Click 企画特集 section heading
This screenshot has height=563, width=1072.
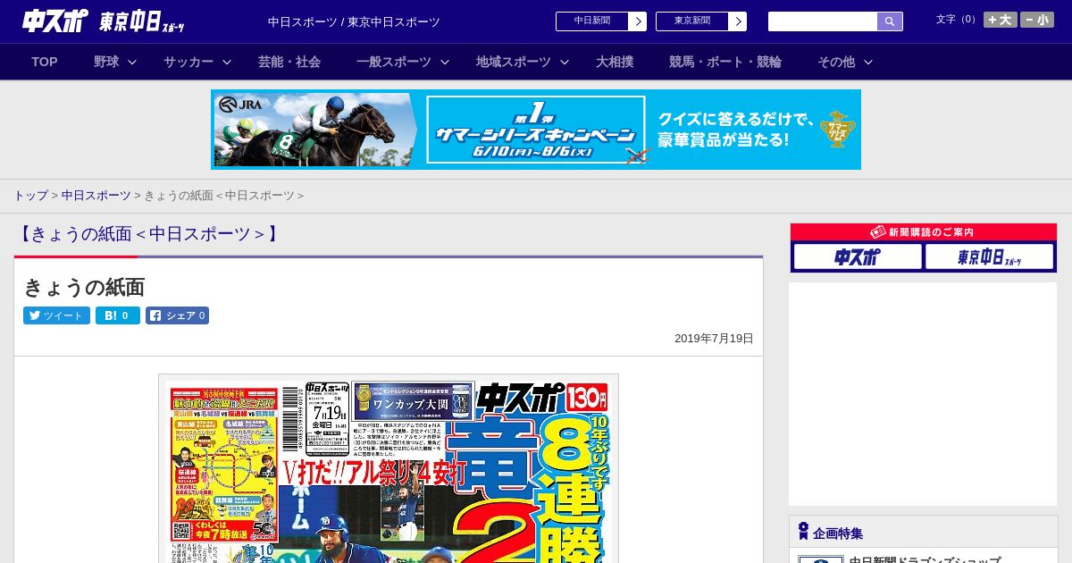click(x=838, y=534)
